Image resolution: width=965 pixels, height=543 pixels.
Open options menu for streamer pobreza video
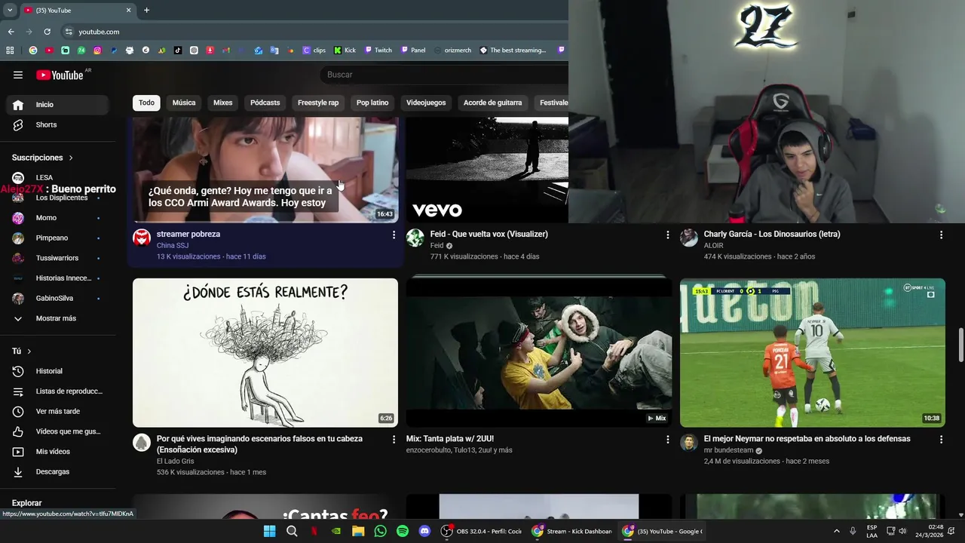click(394, 235)
